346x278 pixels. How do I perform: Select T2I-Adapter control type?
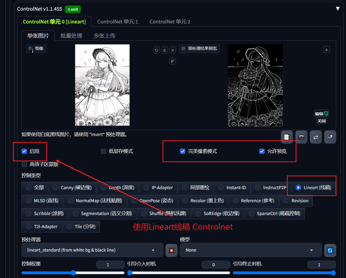point(41,227)
